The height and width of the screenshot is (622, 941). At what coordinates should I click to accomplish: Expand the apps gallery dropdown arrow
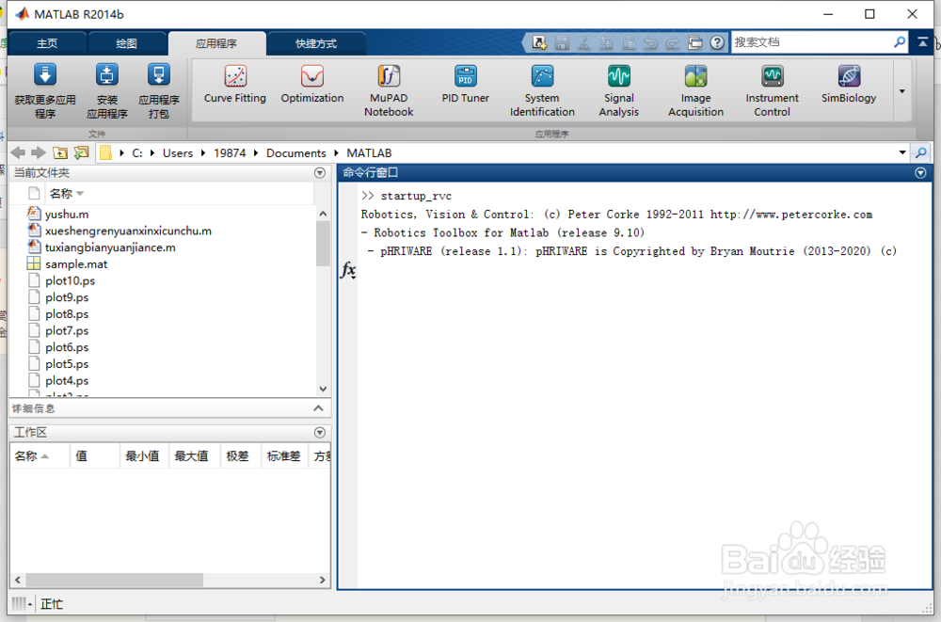pos(901,91)
